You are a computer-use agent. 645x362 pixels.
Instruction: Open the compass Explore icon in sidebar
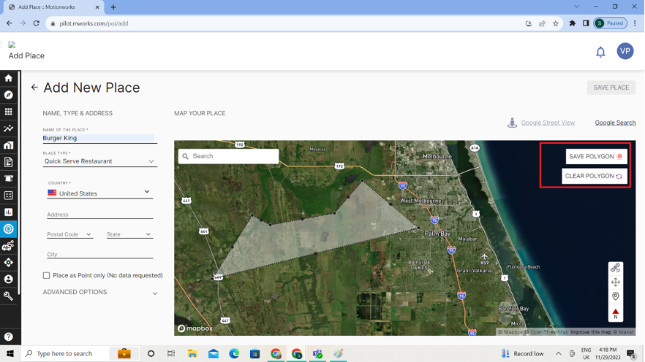8,95
